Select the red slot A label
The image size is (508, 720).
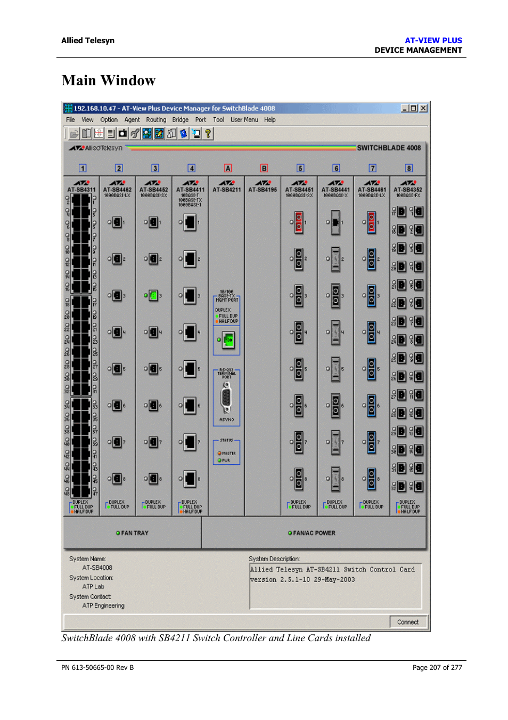[x=228, y=168]
